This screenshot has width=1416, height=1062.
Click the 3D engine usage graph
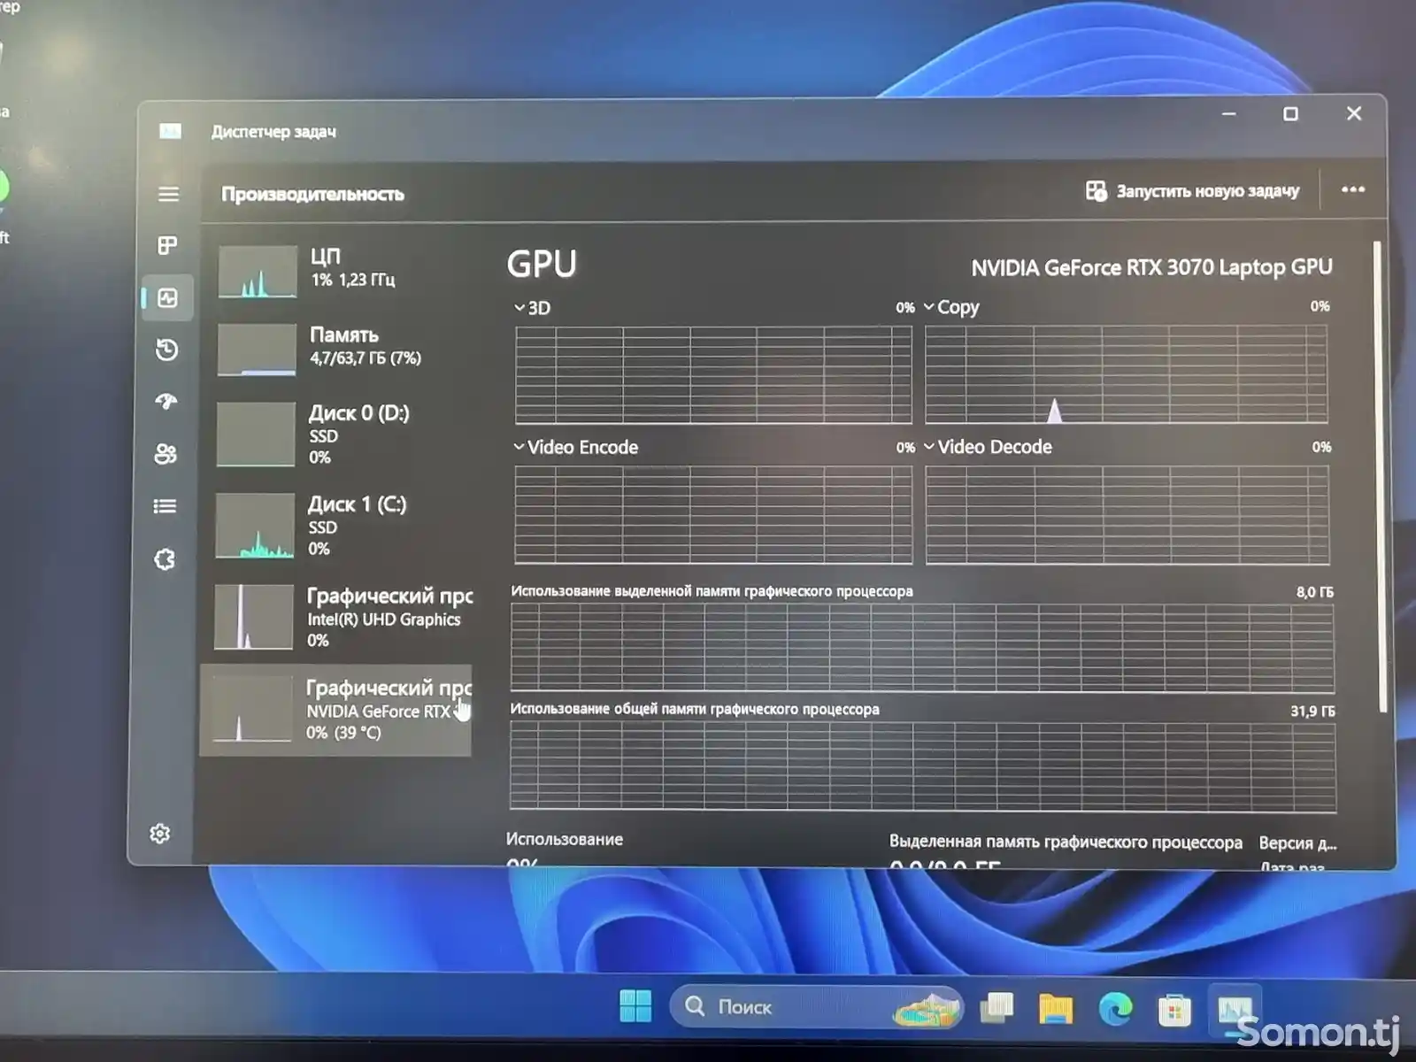pyautogui.click(x=713, y=374)
